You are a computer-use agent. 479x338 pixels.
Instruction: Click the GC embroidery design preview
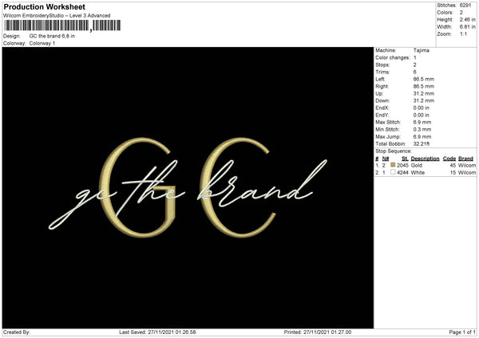188,187
